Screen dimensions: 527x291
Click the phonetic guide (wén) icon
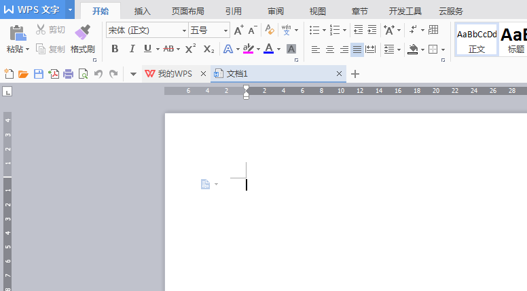pos(287,30)
